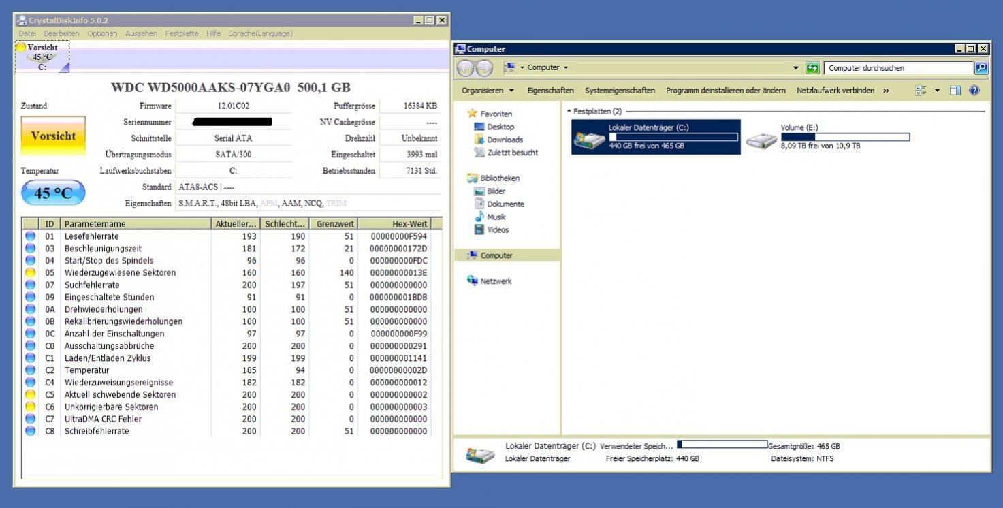Click the Forward arrow in Computer window
Screen dimensions: 1003x508
pyautogui.click(x=484, y=68)
